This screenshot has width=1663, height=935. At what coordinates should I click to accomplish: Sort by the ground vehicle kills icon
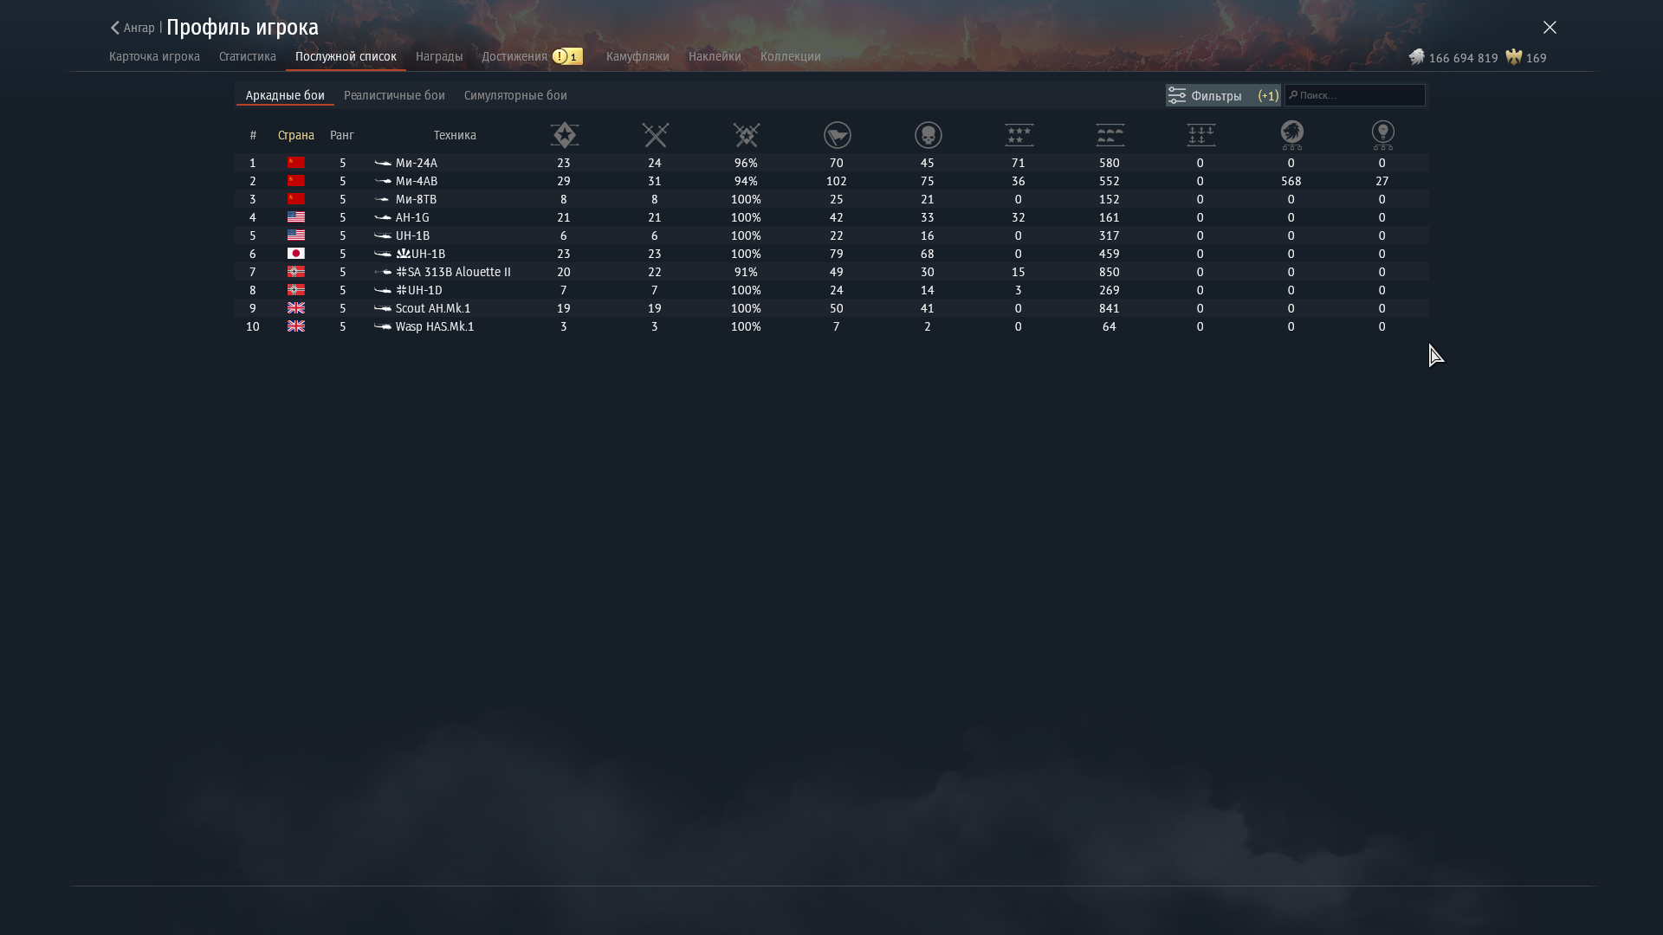[1110, 135]
